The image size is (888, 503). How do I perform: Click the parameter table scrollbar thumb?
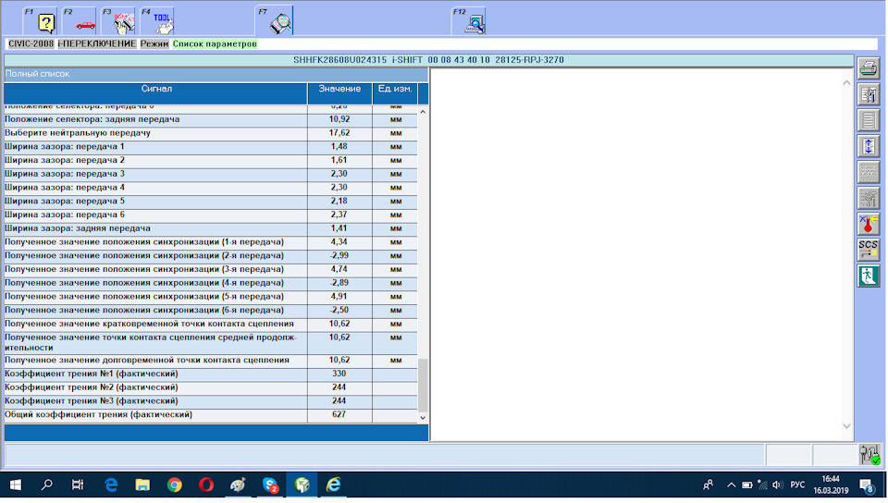tap(423, 386)
